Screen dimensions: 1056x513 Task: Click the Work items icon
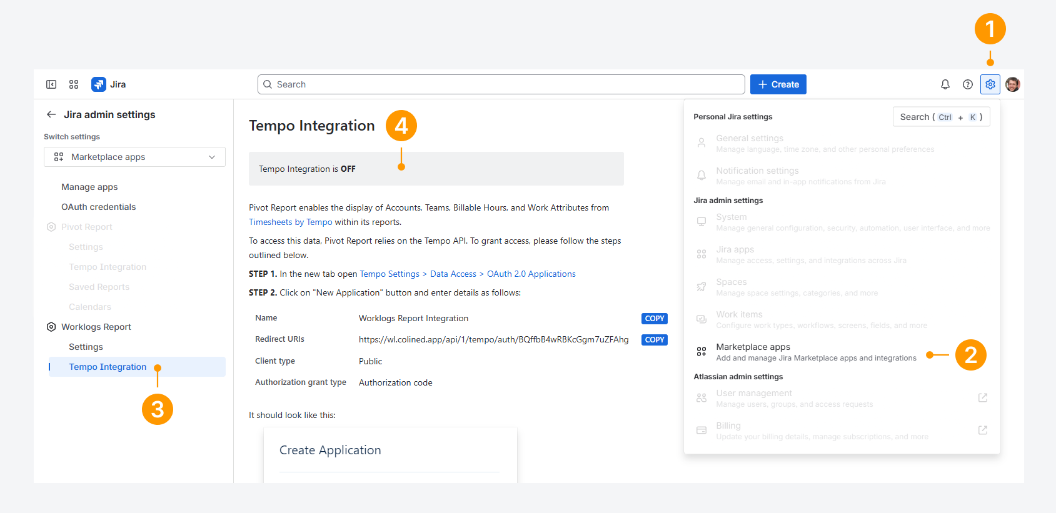click(701, 319)
